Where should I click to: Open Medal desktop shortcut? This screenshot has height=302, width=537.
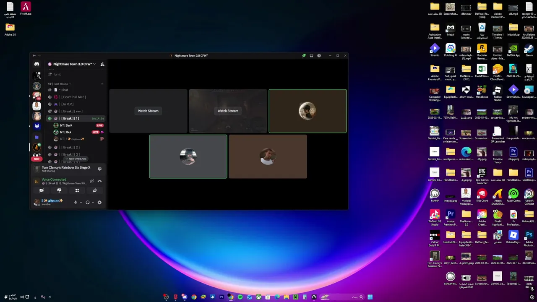tap(451, 30)
